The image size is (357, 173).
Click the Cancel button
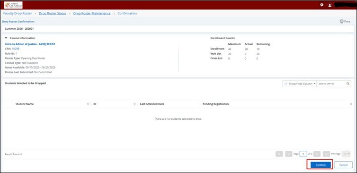(343, 165)
